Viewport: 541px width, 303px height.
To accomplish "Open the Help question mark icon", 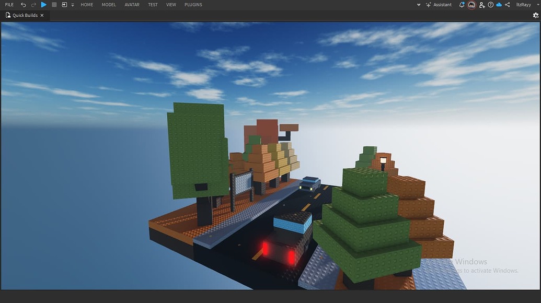I will point(490,5).
